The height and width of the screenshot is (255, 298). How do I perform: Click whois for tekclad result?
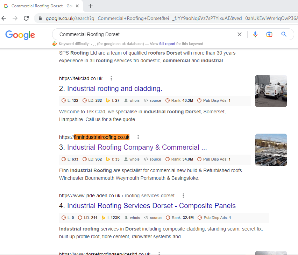click(x=132, y=100)
